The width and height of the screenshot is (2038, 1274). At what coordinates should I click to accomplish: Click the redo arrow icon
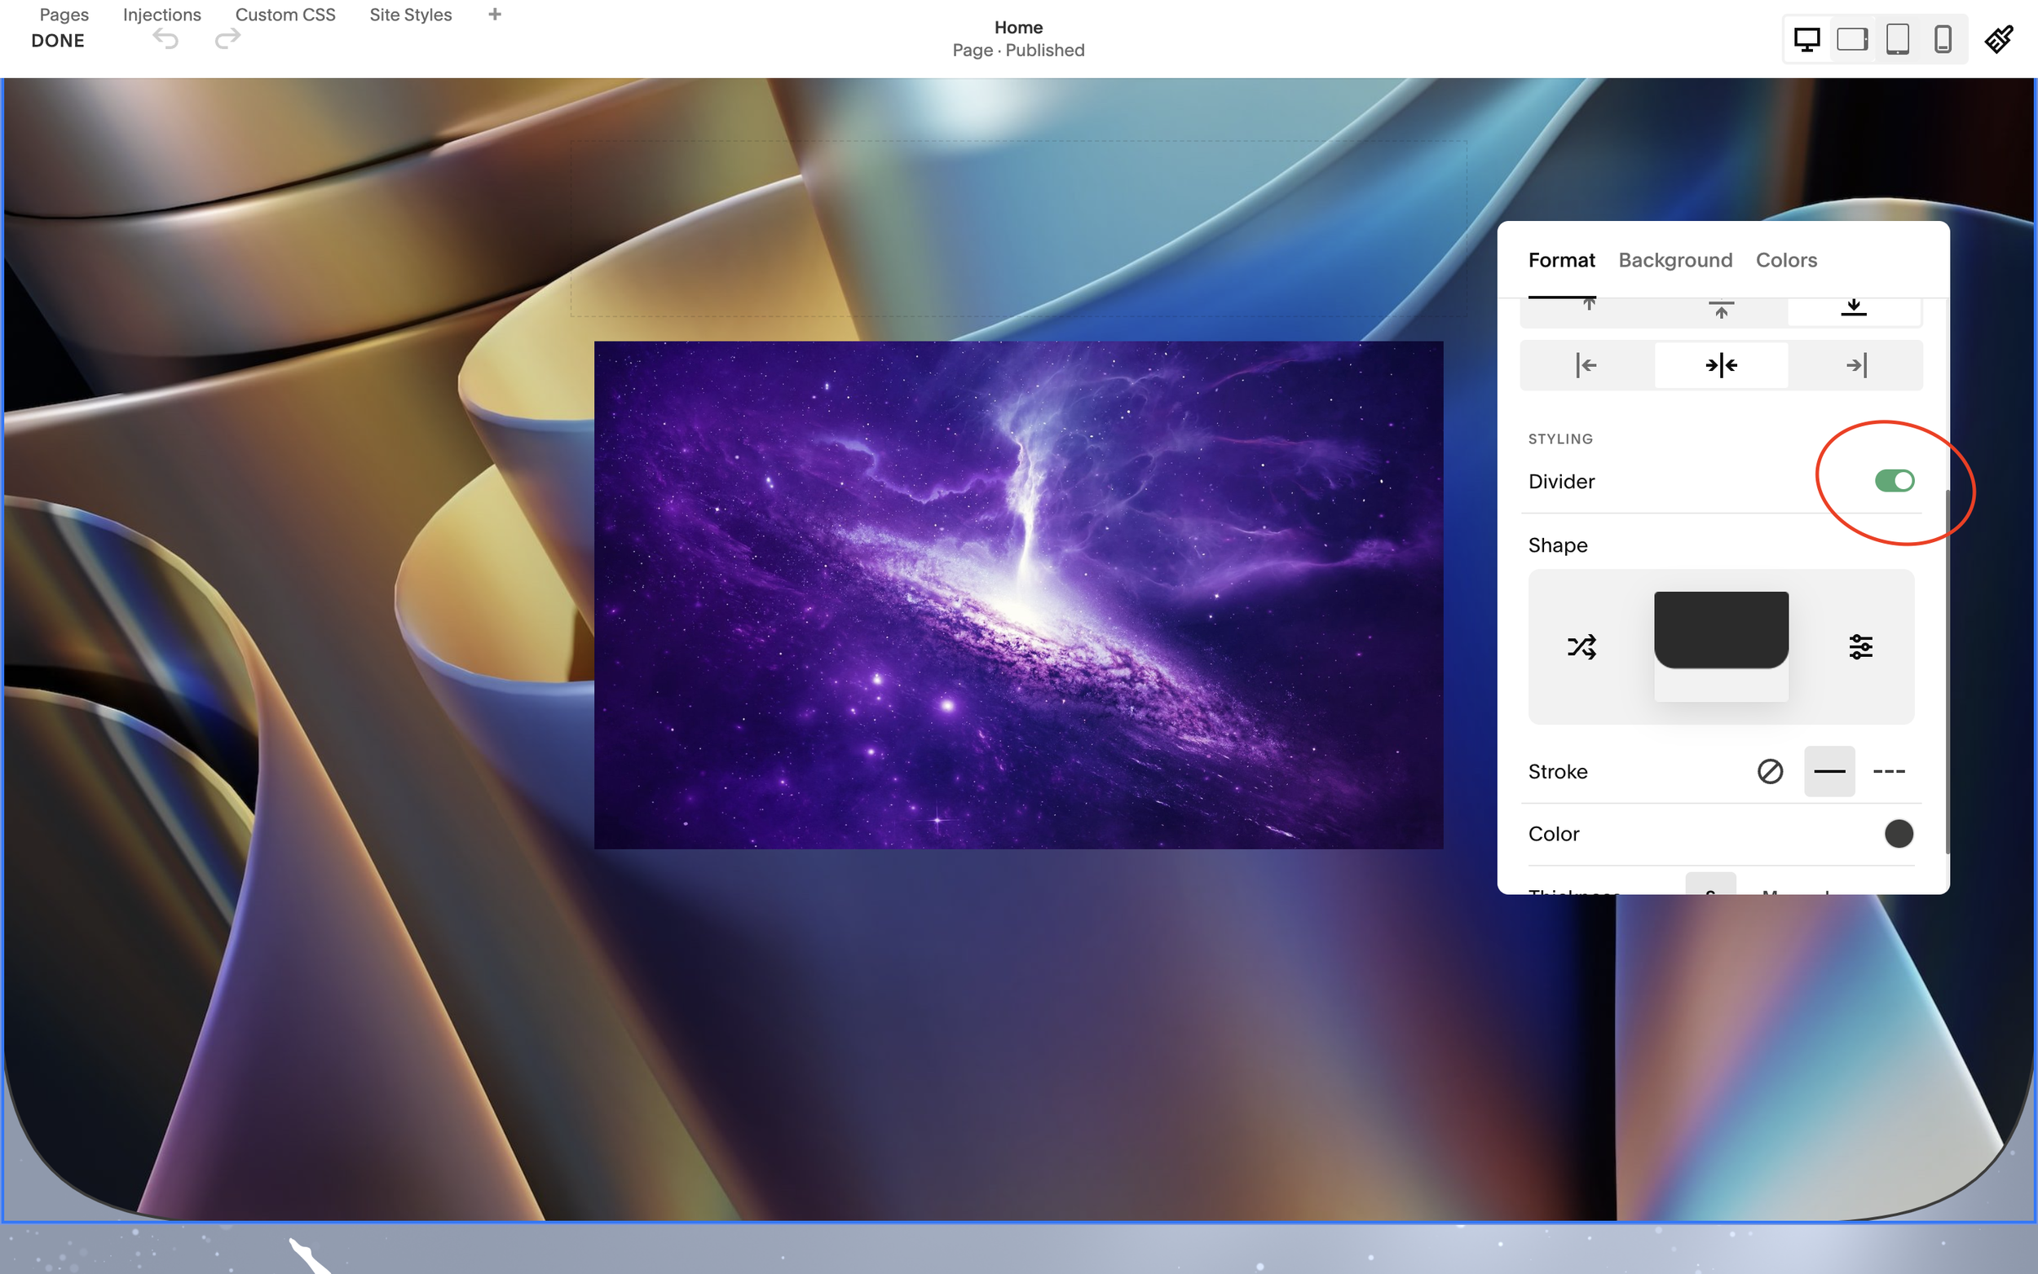[x=227, y=39]
